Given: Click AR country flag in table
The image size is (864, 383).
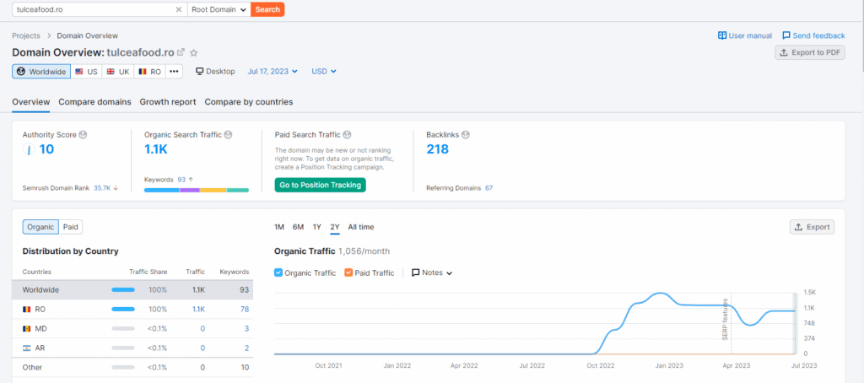Looking at the screenshot, I should click(26, 348).
